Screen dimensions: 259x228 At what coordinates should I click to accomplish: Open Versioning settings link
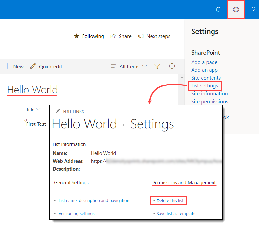[76, 213]
